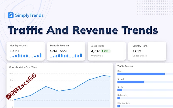Open the Monthly Orders card
This screenshot has width=173, height=108.
click(x=26, y=51)
